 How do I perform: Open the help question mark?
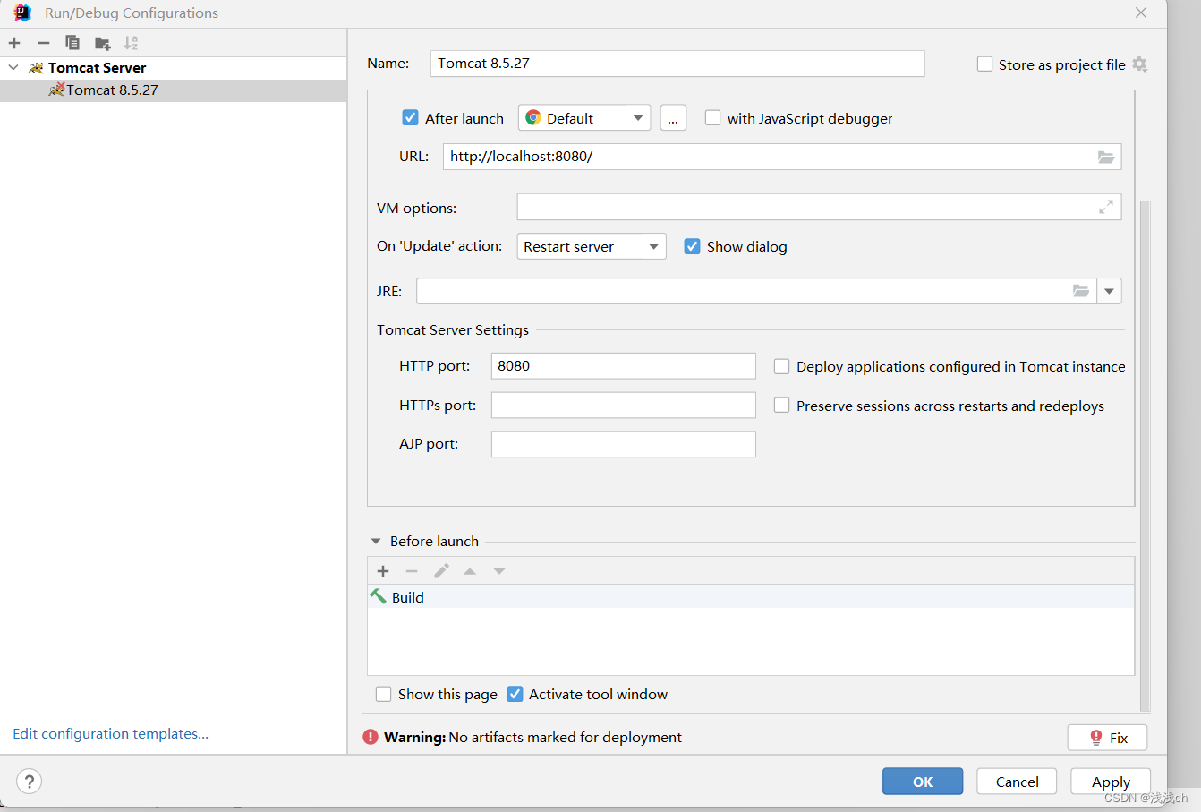point(29,781)
